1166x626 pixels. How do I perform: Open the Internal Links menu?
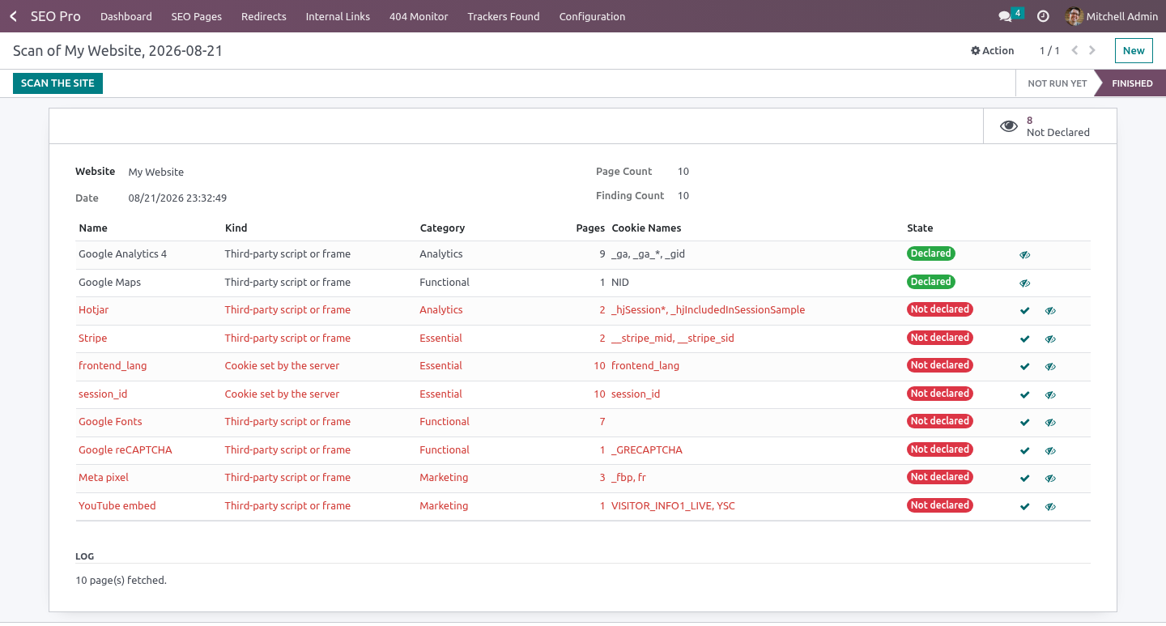coord(338,16)
